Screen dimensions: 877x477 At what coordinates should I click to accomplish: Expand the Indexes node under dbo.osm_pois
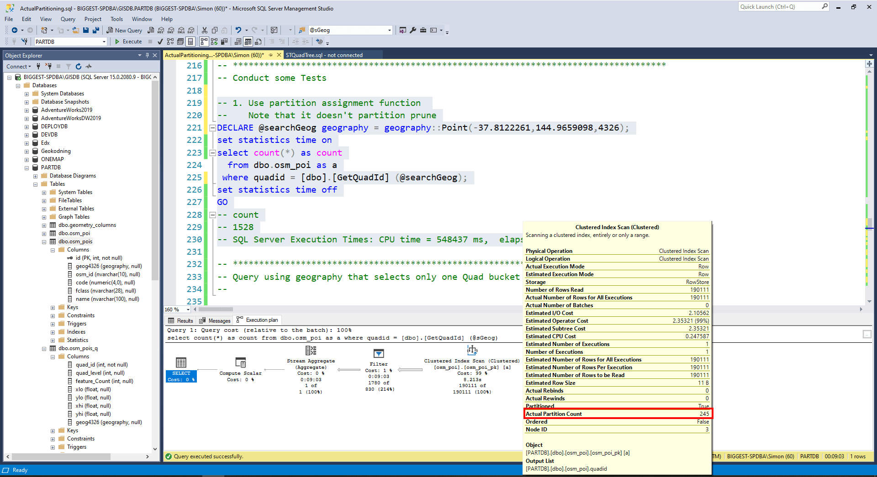tap(53, 332)
